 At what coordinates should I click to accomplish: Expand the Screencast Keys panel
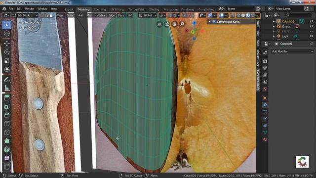tap(209, 22)
